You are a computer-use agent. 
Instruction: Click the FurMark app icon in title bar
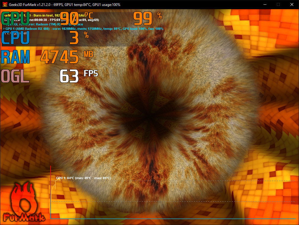(x=5, y=4)
